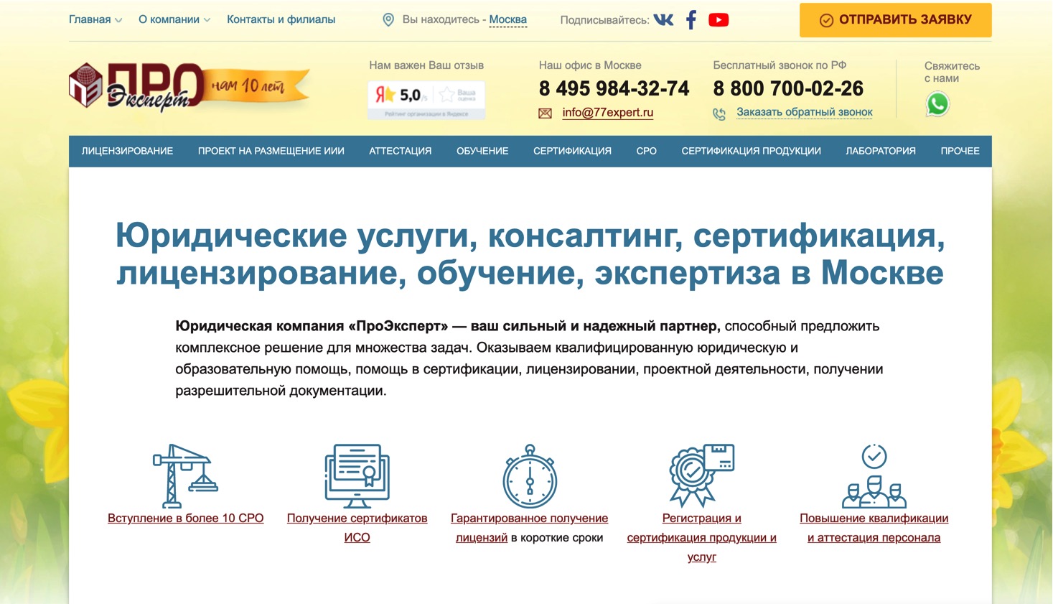Select the construction crane icon for СРО
Image resolution: width=1053 pixels, height=604 pixels.
(x=185, y=473)
